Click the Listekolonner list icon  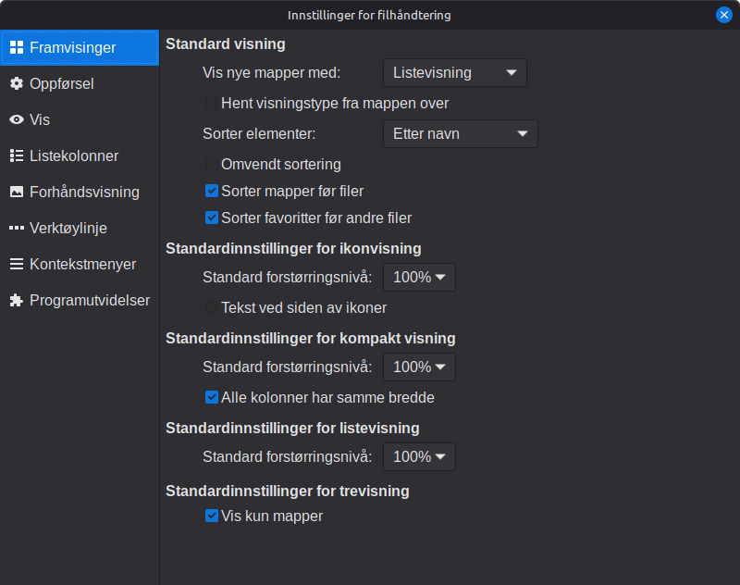tap(17, 156)
